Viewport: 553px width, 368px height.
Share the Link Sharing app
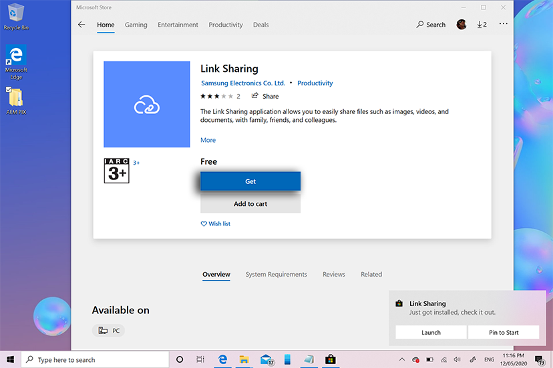pyautogui.click(x=265, y=96)
